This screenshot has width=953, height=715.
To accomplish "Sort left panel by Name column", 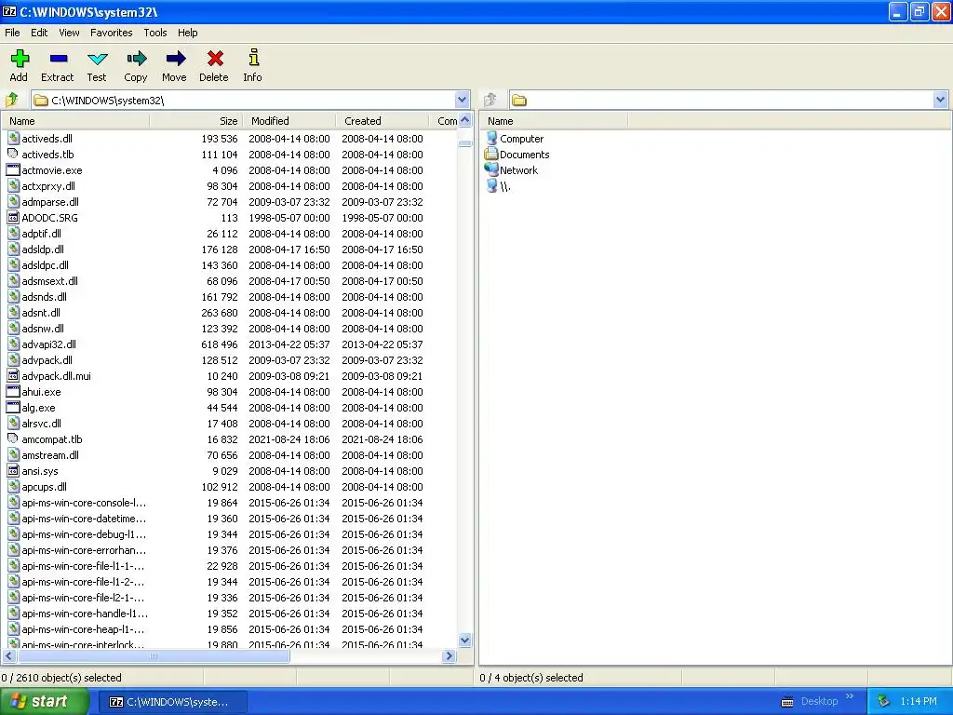I will click(75, 121).
